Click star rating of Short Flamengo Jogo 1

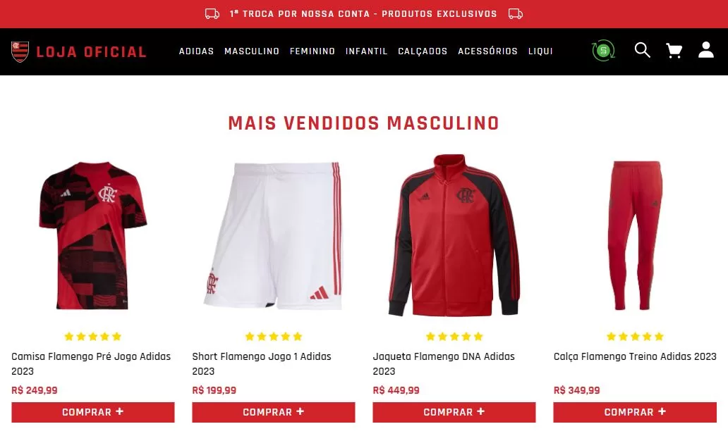274,336
